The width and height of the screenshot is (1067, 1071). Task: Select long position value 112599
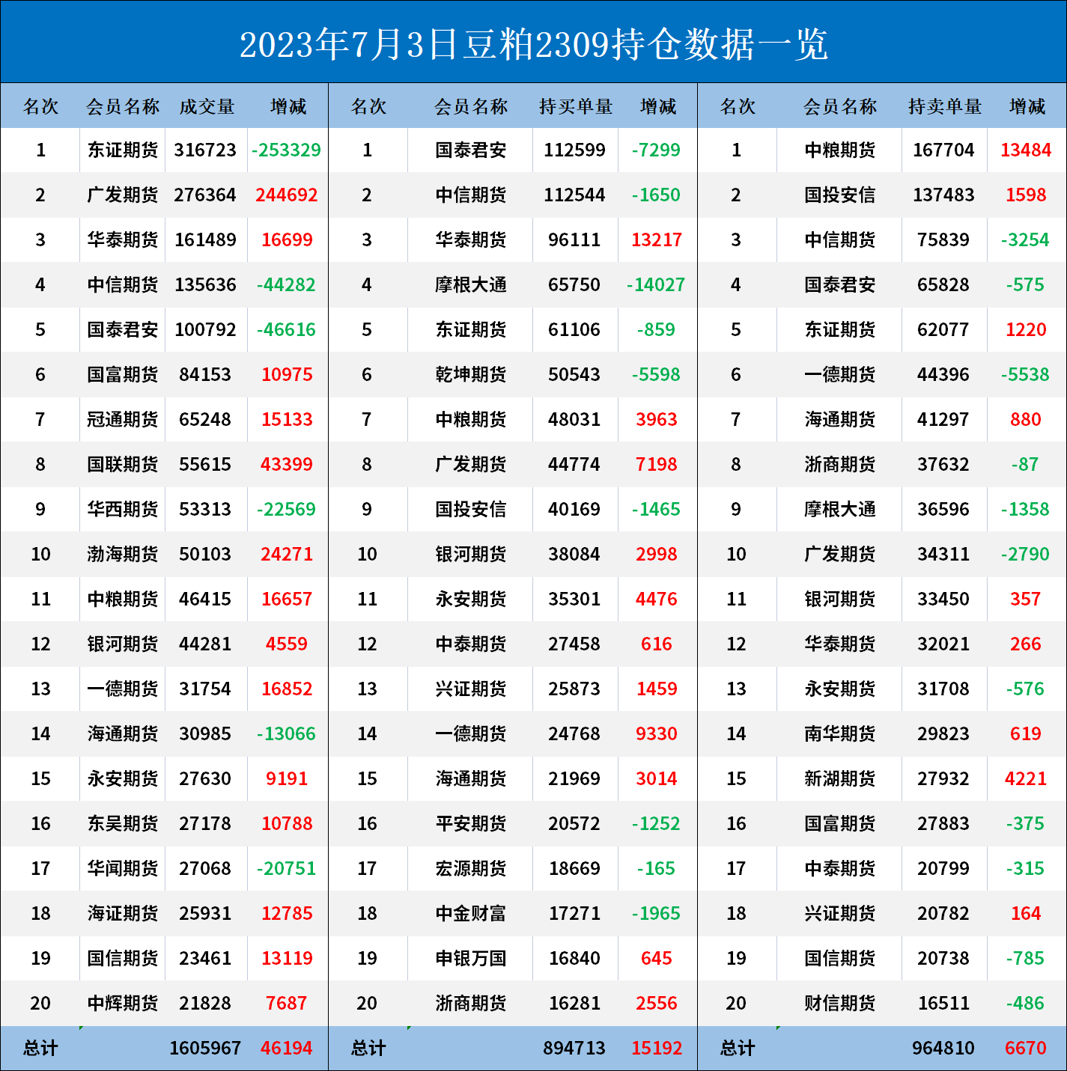574,150
